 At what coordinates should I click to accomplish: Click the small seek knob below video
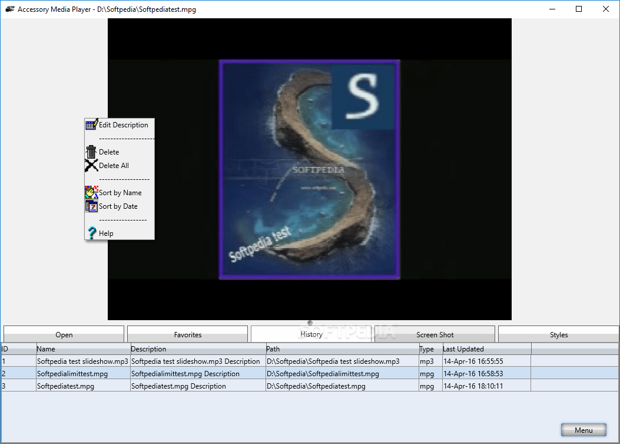pyautogui.click(x=310, y=323)
